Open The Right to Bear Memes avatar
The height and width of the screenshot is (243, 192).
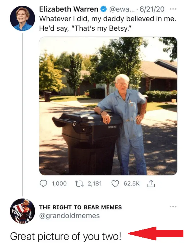pos(22,211)
